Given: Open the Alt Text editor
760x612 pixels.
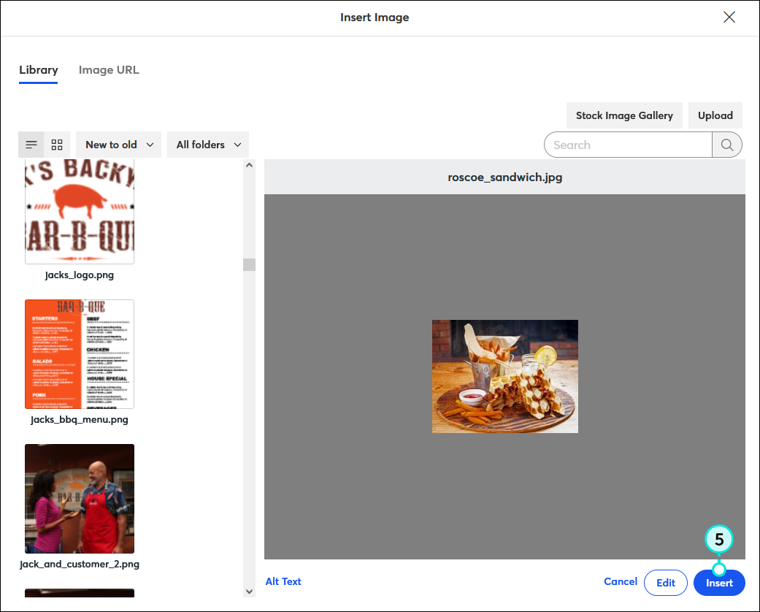Looking at the screenshot, I should click(283, 581).
